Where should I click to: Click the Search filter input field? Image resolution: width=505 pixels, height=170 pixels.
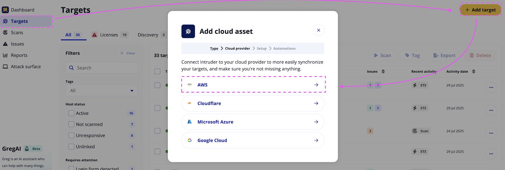(102, 68)
